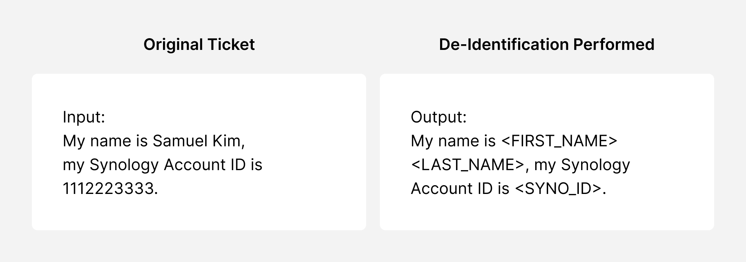Click "Synology" in the input text
Viewport: 746px width, 262px height.
(124, 165)
